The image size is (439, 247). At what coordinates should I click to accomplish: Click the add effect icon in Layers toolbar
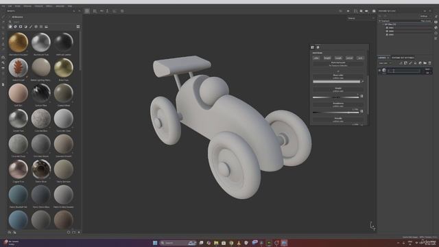[401, 63]
